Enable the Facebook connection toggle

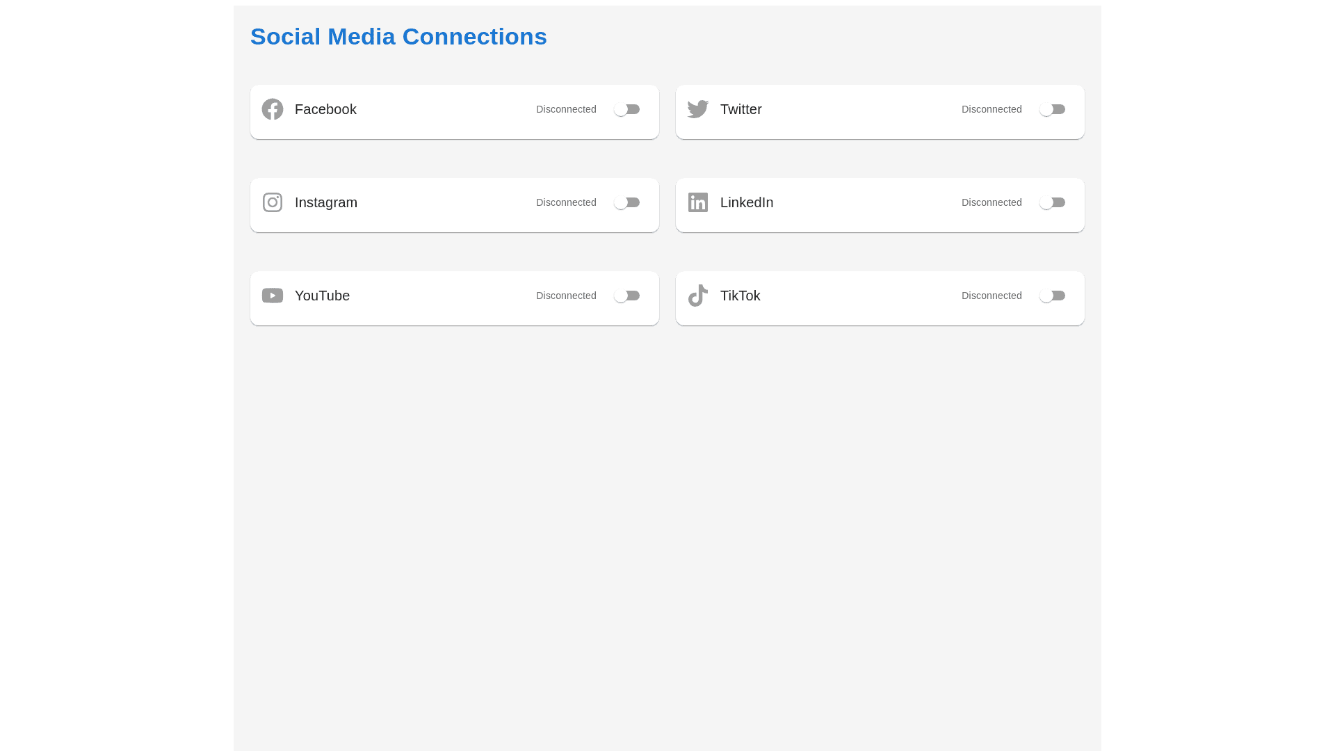click(627, 109)
